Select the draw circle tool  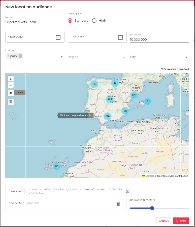(11, 93)
